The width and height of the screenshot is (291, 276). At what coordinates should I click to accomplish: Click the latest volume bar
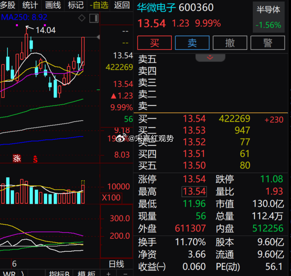pyautogui.click(x=83, y=194)
